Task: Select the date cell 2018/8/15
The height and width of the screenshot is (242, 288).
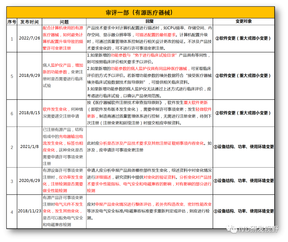Action: click(30, 113)
